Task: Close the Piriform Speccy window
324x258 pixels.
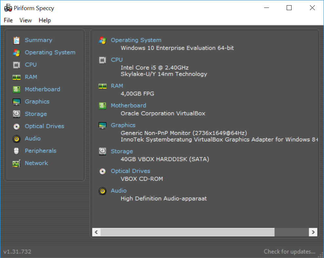Action: click(312, 8)
